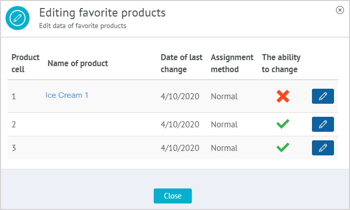The height and width of the screenshot is (210, 350).
Task: Edit product cell 3 with pencil button
Action: tap(323, 147)
